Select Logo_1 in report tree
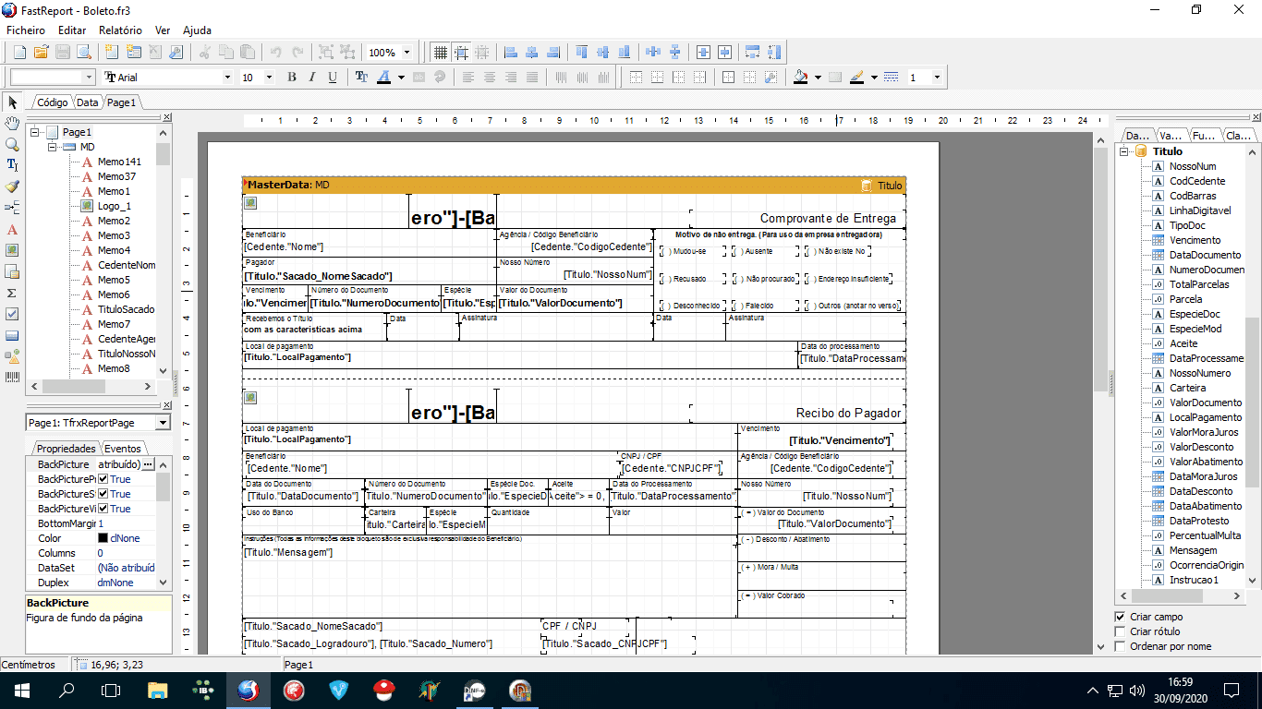Viewport: 1262px width, 709px height. 114,206
